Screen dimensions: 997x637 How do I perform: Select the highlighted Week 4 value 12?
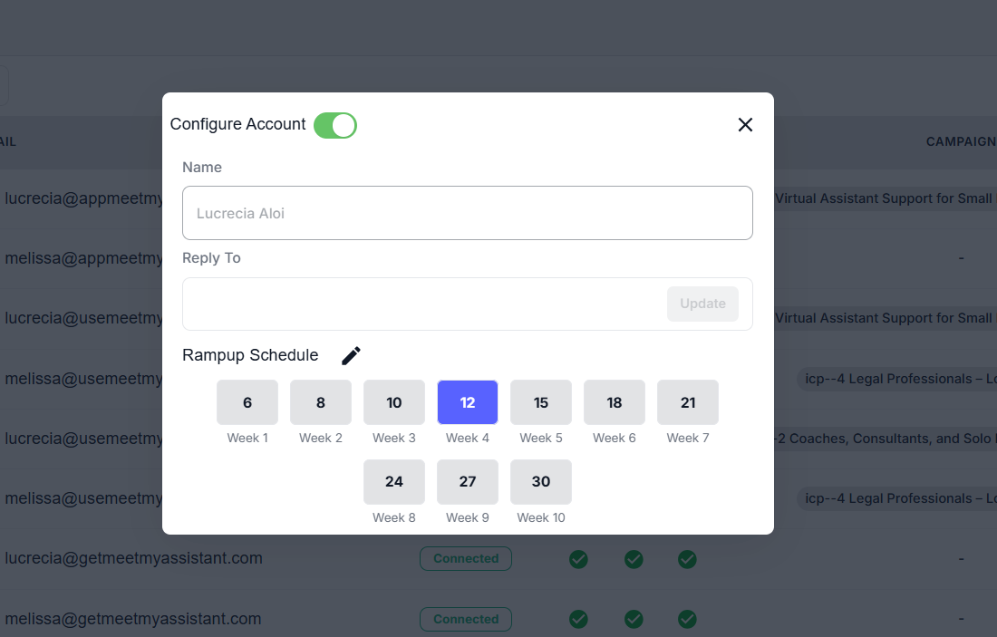468,402
